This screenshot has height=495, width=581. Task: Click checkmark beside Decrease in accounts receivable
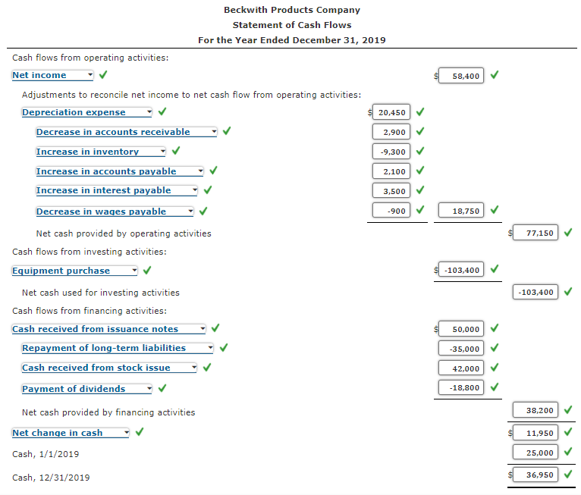[227, 130]
